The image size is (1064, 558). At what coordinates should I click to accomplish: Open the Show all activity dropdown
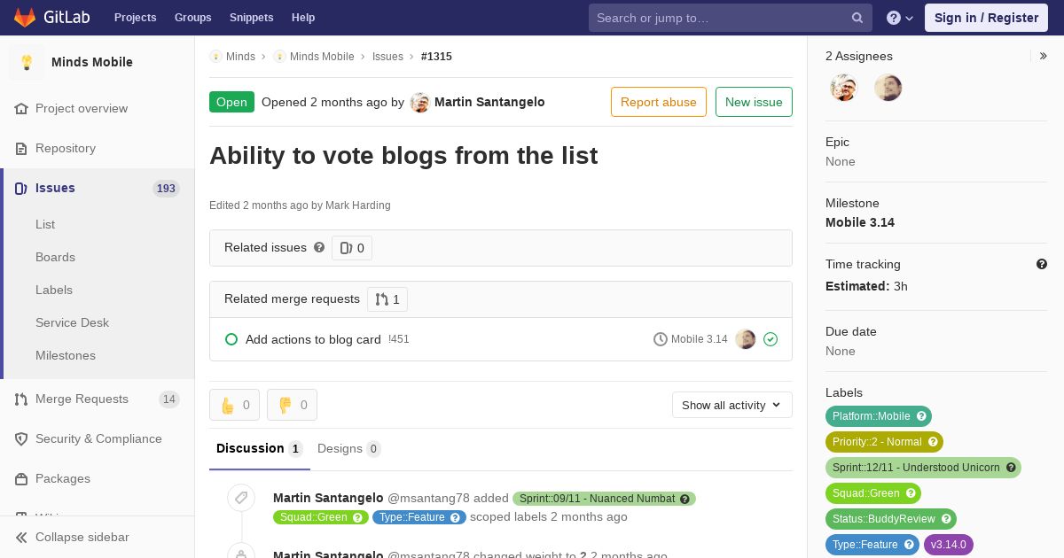(731, 405)
